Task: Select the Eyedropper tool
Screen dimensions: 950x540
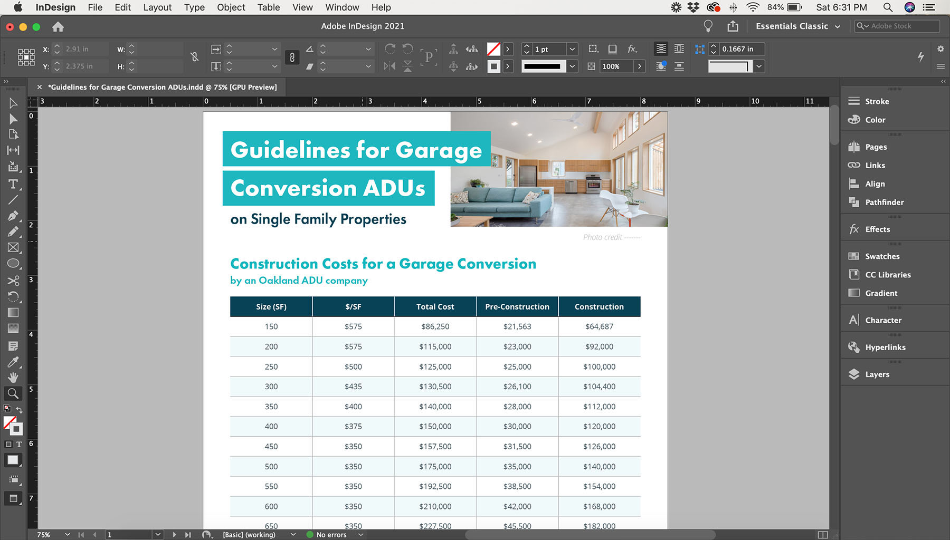Action: click(x=13, y=362)
